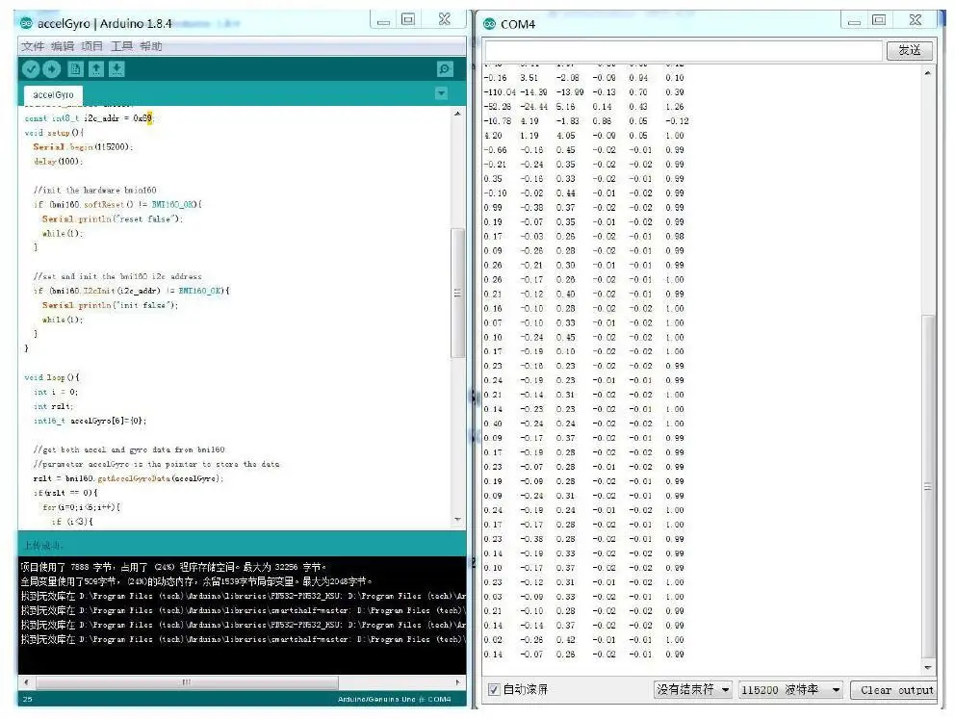The width and height of the screenshot is (955, 719).
Task: Click the 'void loop(){' line in code
Action: (52, 377)
